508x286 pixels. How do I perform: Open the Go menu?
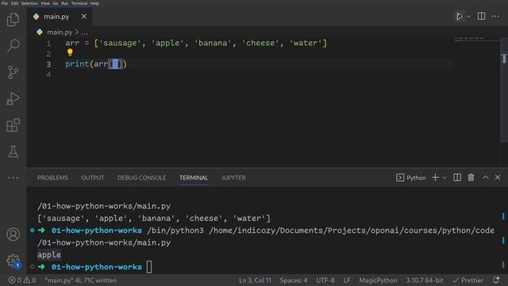pyautogui.click(x=56, y=3)
